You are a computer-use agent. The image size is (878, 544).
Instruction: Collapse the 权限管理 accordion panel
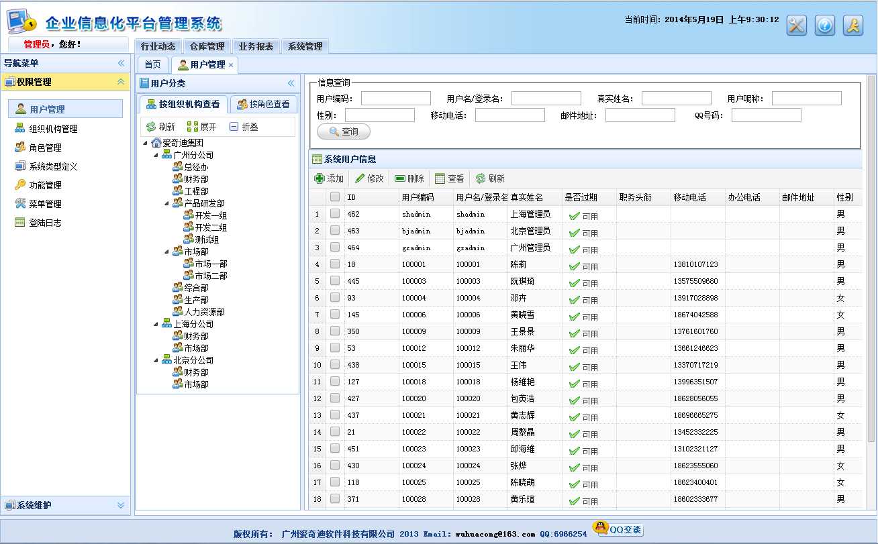point(121,82)
